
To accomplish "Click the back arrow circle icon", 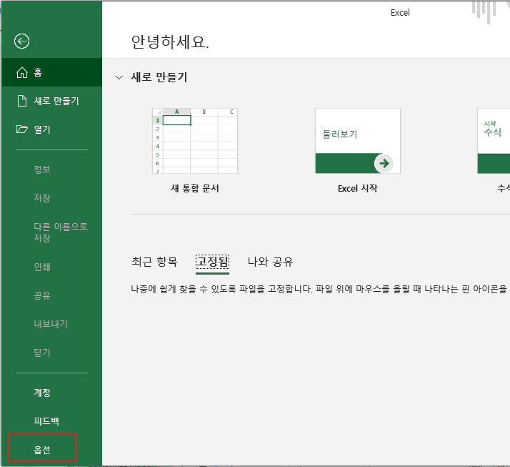I will 22,41.
